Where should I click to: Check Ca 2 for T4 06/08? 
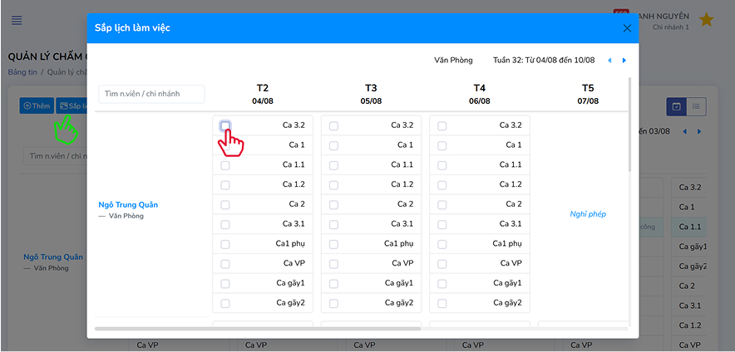[442, 205]
